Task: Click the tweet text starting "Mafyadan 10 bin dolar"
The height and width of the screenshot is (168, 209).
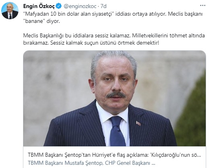Action: (113, 18)
